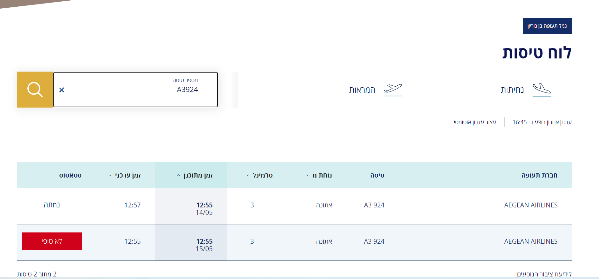This screenshot has height=279, width=599.
Task: Select A3 924 flight number in 15/05 row
Action: tap(374, 241)
